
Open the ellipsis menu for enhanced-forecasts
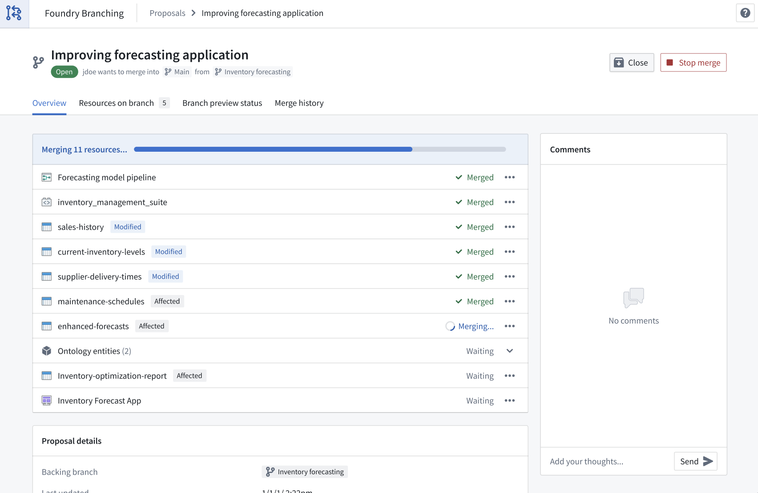pos(510,326)
